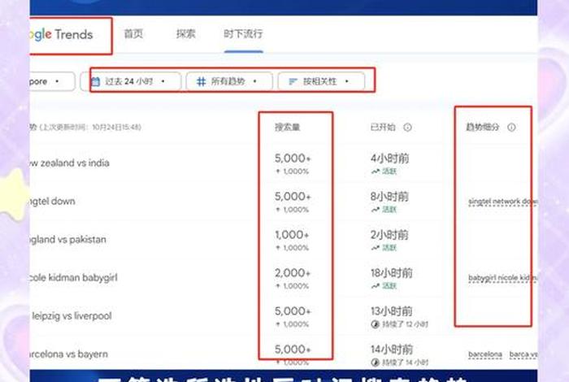The image size is (569, 382).
Task: Open the leipzig vs liverpool trend
Action: [x=72, y=315]
